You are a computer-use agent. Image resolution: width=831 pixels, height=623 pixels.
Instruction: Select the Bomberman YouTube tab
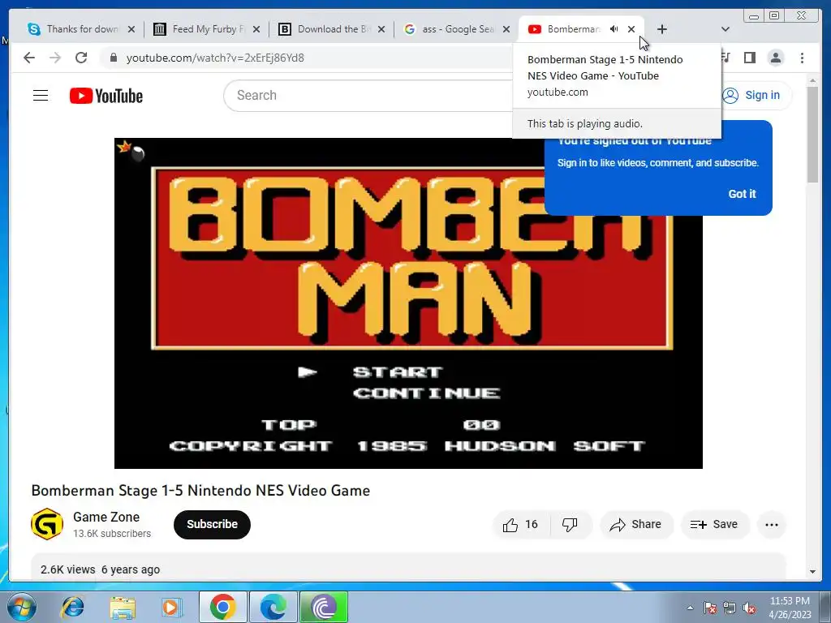coord(572,29)
